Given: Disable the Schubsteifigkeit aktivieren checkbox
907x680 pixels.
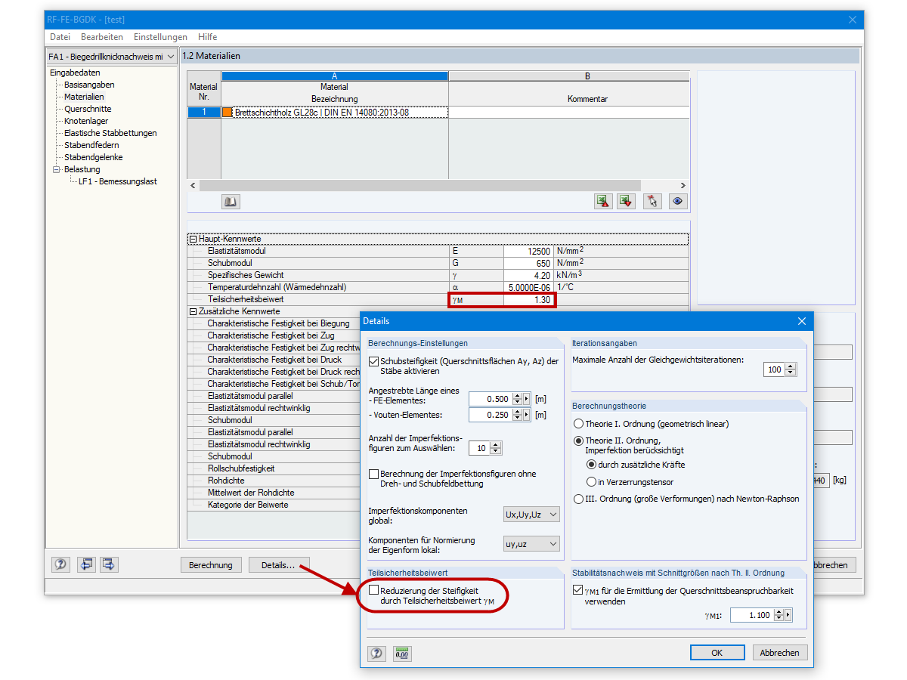Looking at the screenshot, I should 373,361.
